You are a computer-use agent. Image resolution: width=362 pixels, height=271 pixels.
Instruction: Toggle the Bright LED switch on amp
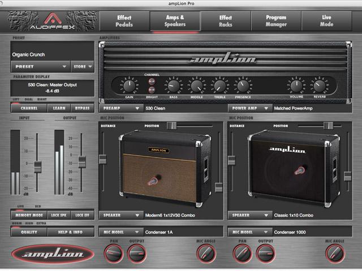[152, 90]
